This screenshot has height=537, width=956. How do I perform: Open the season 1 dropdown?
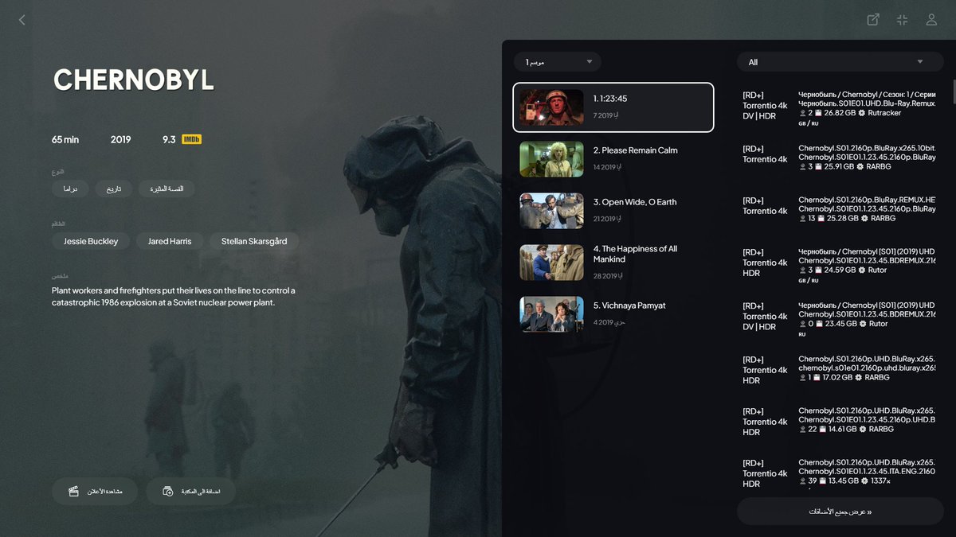558,62
